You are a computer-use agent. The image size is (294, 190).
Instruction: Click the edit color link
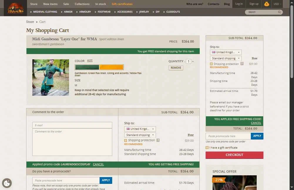90,60
